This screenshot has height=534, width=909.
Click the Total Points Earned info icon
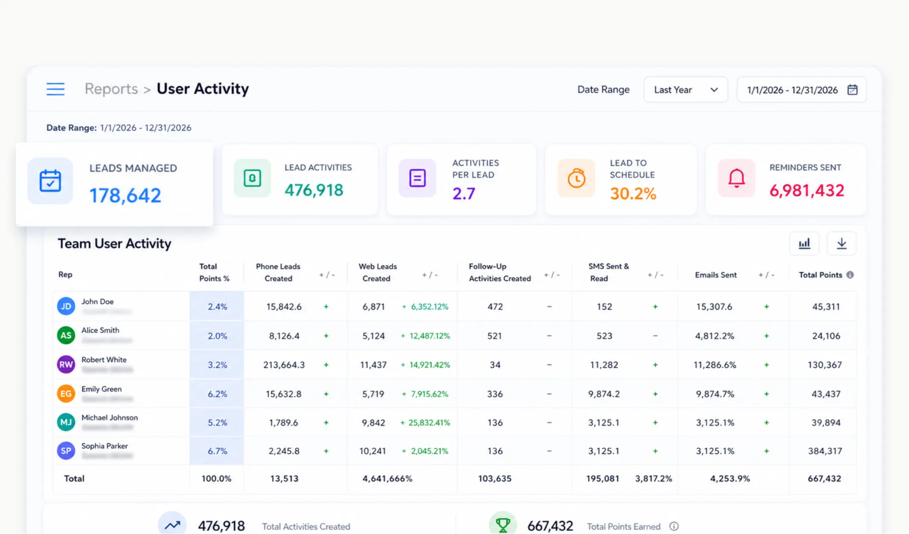[674, 526]
